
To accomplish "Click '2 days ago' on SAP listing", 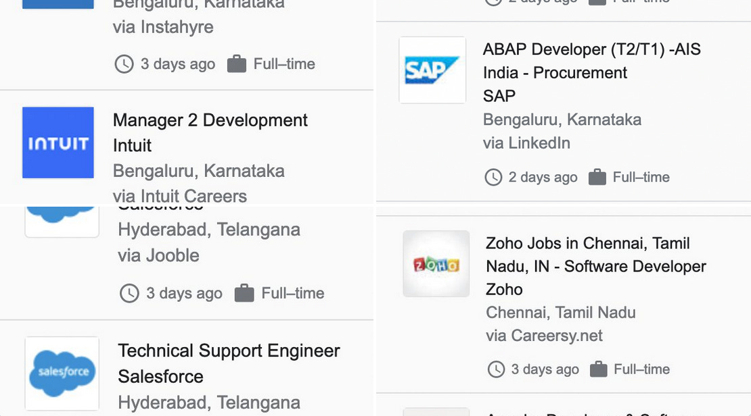I will click(x=543, y=178).
